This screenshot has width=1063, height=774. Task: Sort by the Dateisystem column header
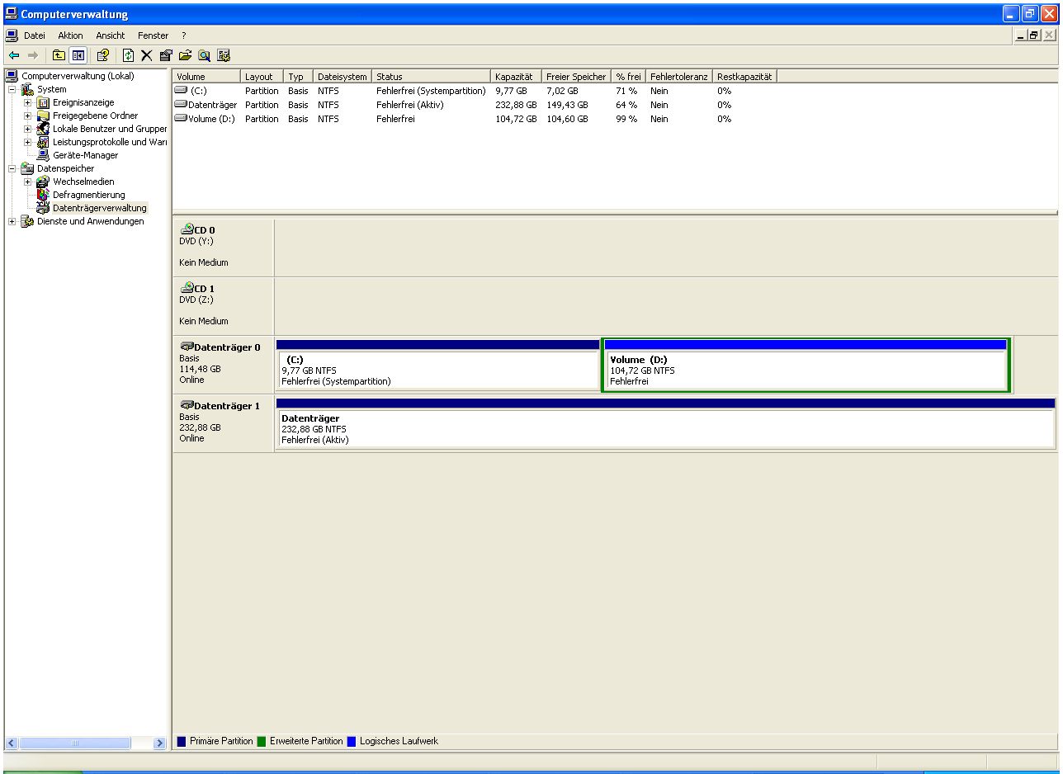tap(343, 77)
